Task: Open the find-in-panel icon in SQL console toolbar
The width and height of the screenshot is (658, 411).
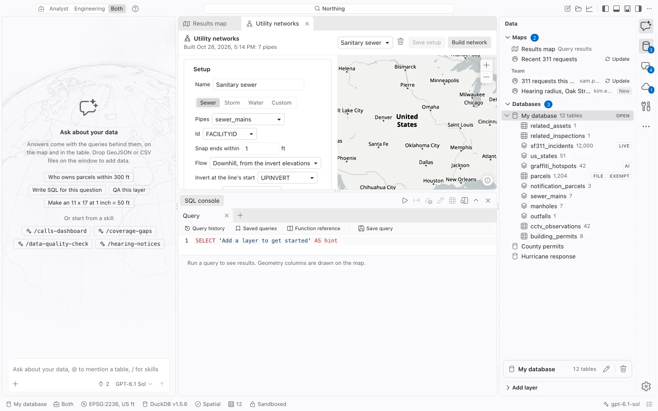Action: [x=464, y=200]
